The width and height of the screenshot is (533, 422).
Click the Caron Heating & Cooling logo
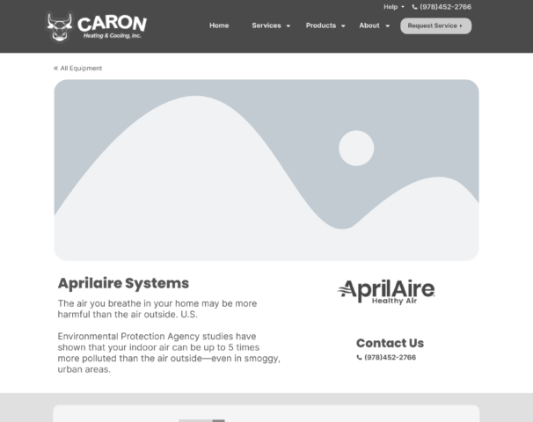pyautogui.click(x=97, y=26)
